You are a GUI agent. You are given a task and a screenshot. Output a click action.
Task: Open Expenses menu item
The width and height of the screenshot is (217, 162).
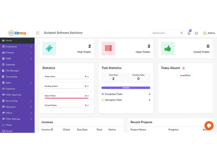17,89
